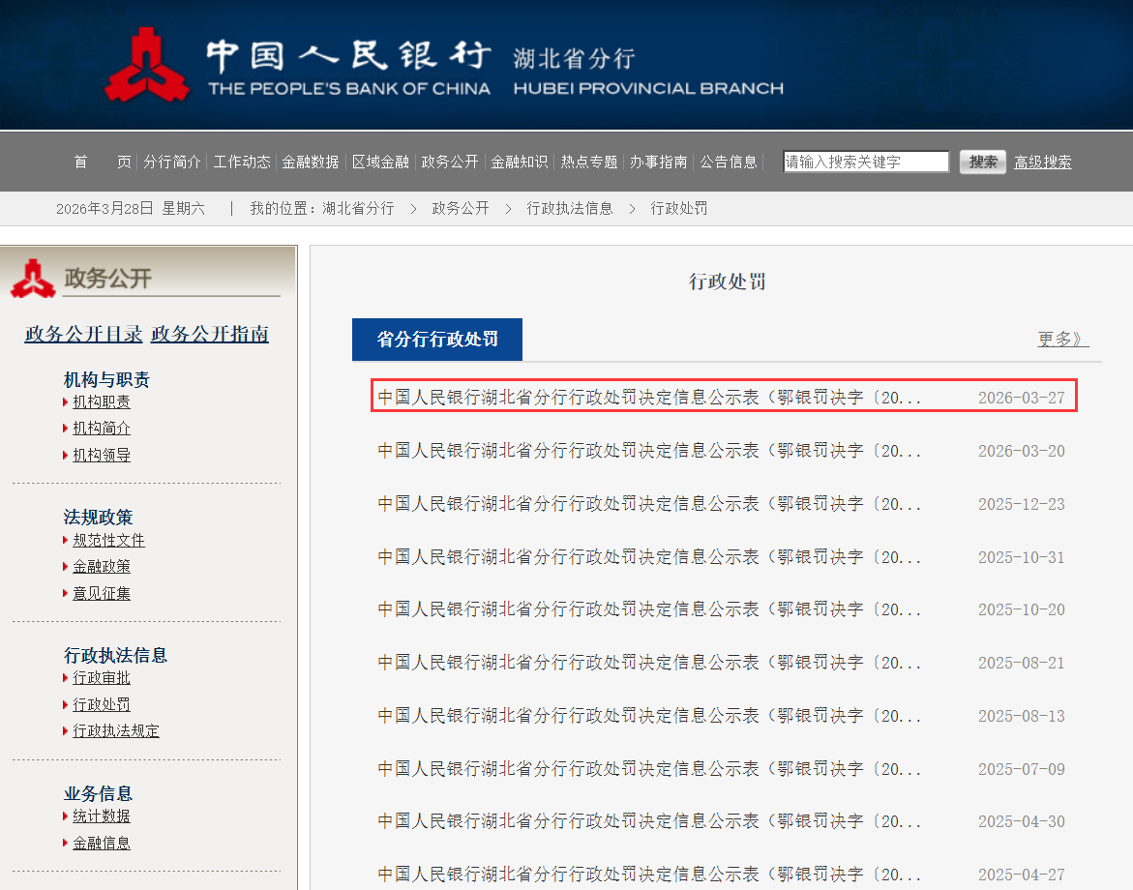This screenshot has height=890, width=1133.
Task: Open the 机构职责 sidebar link
Action: (102, 402)
